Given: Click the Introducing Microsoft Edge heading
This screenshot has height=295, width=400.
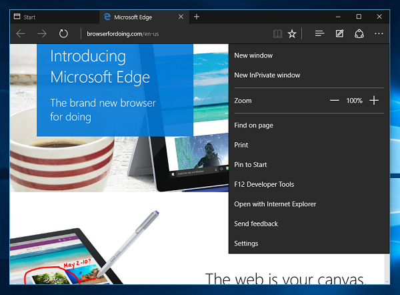Looking at the screenshot, I should 100,67.
